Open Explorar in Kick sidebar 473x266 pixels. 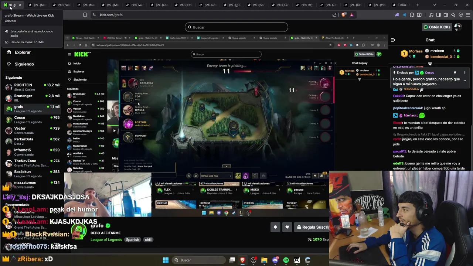click(22, 52)
